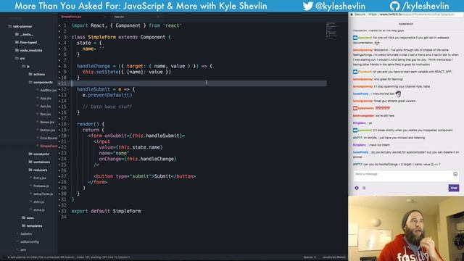Click the Spaces indentation setting in status bar
Viewport: 464px width, 261px height.
click(310, 257)
